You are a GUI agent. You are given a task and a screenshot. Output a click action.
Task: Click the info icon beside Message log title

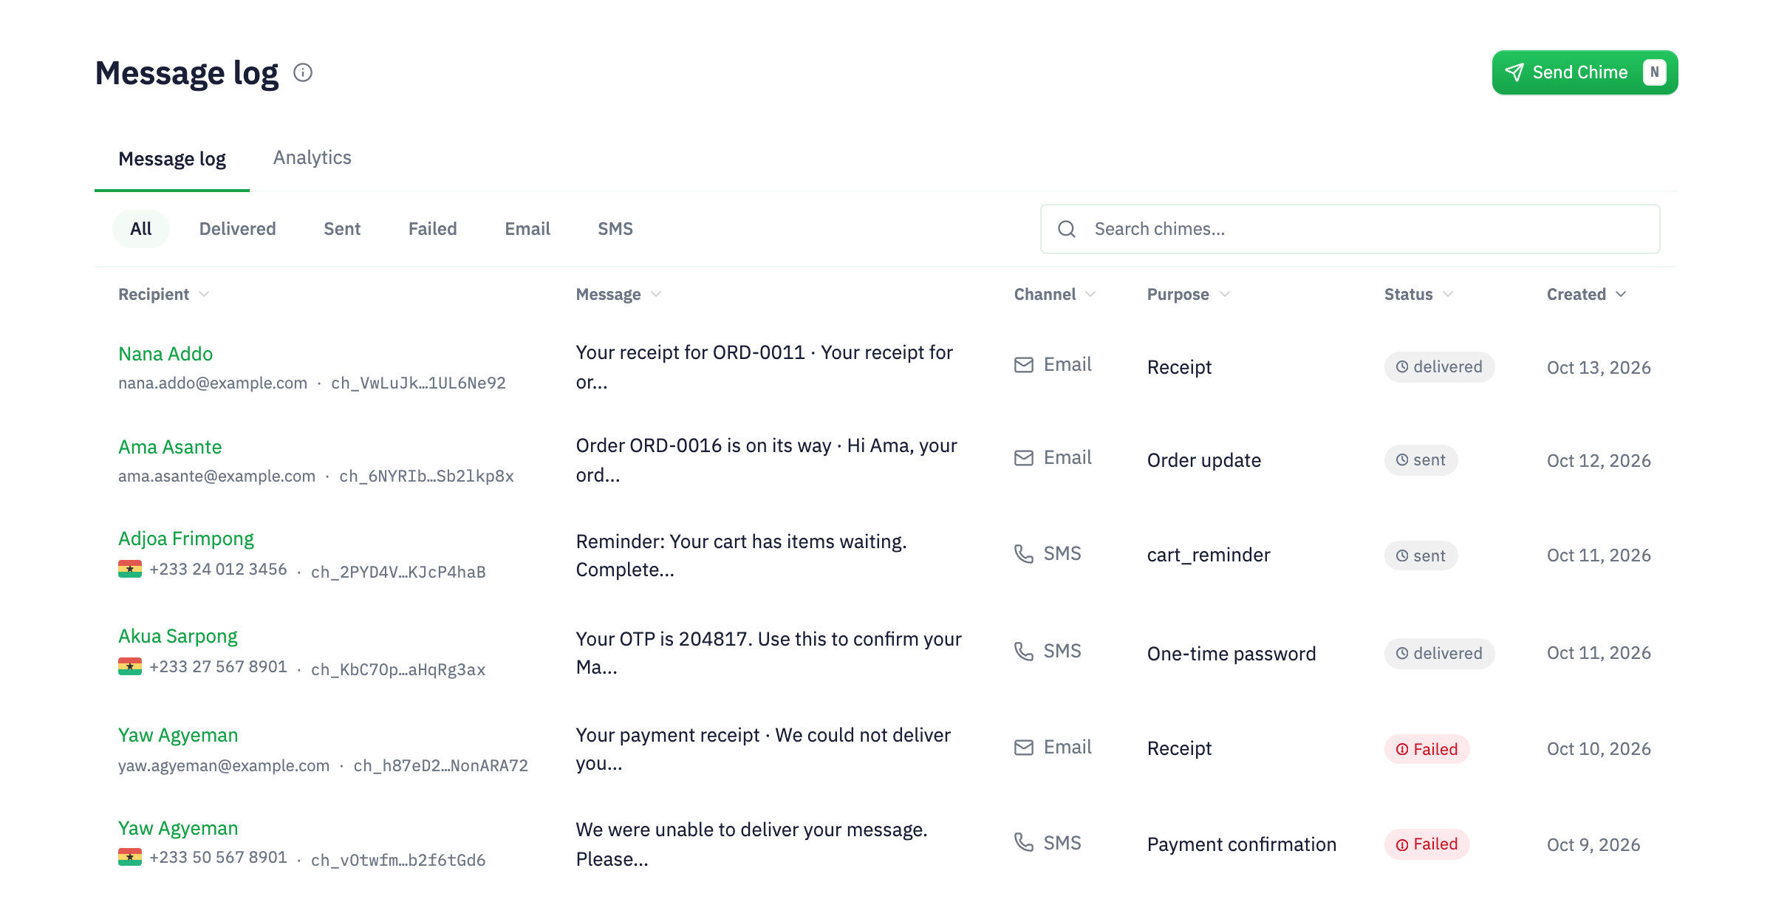tap(303, 72)
